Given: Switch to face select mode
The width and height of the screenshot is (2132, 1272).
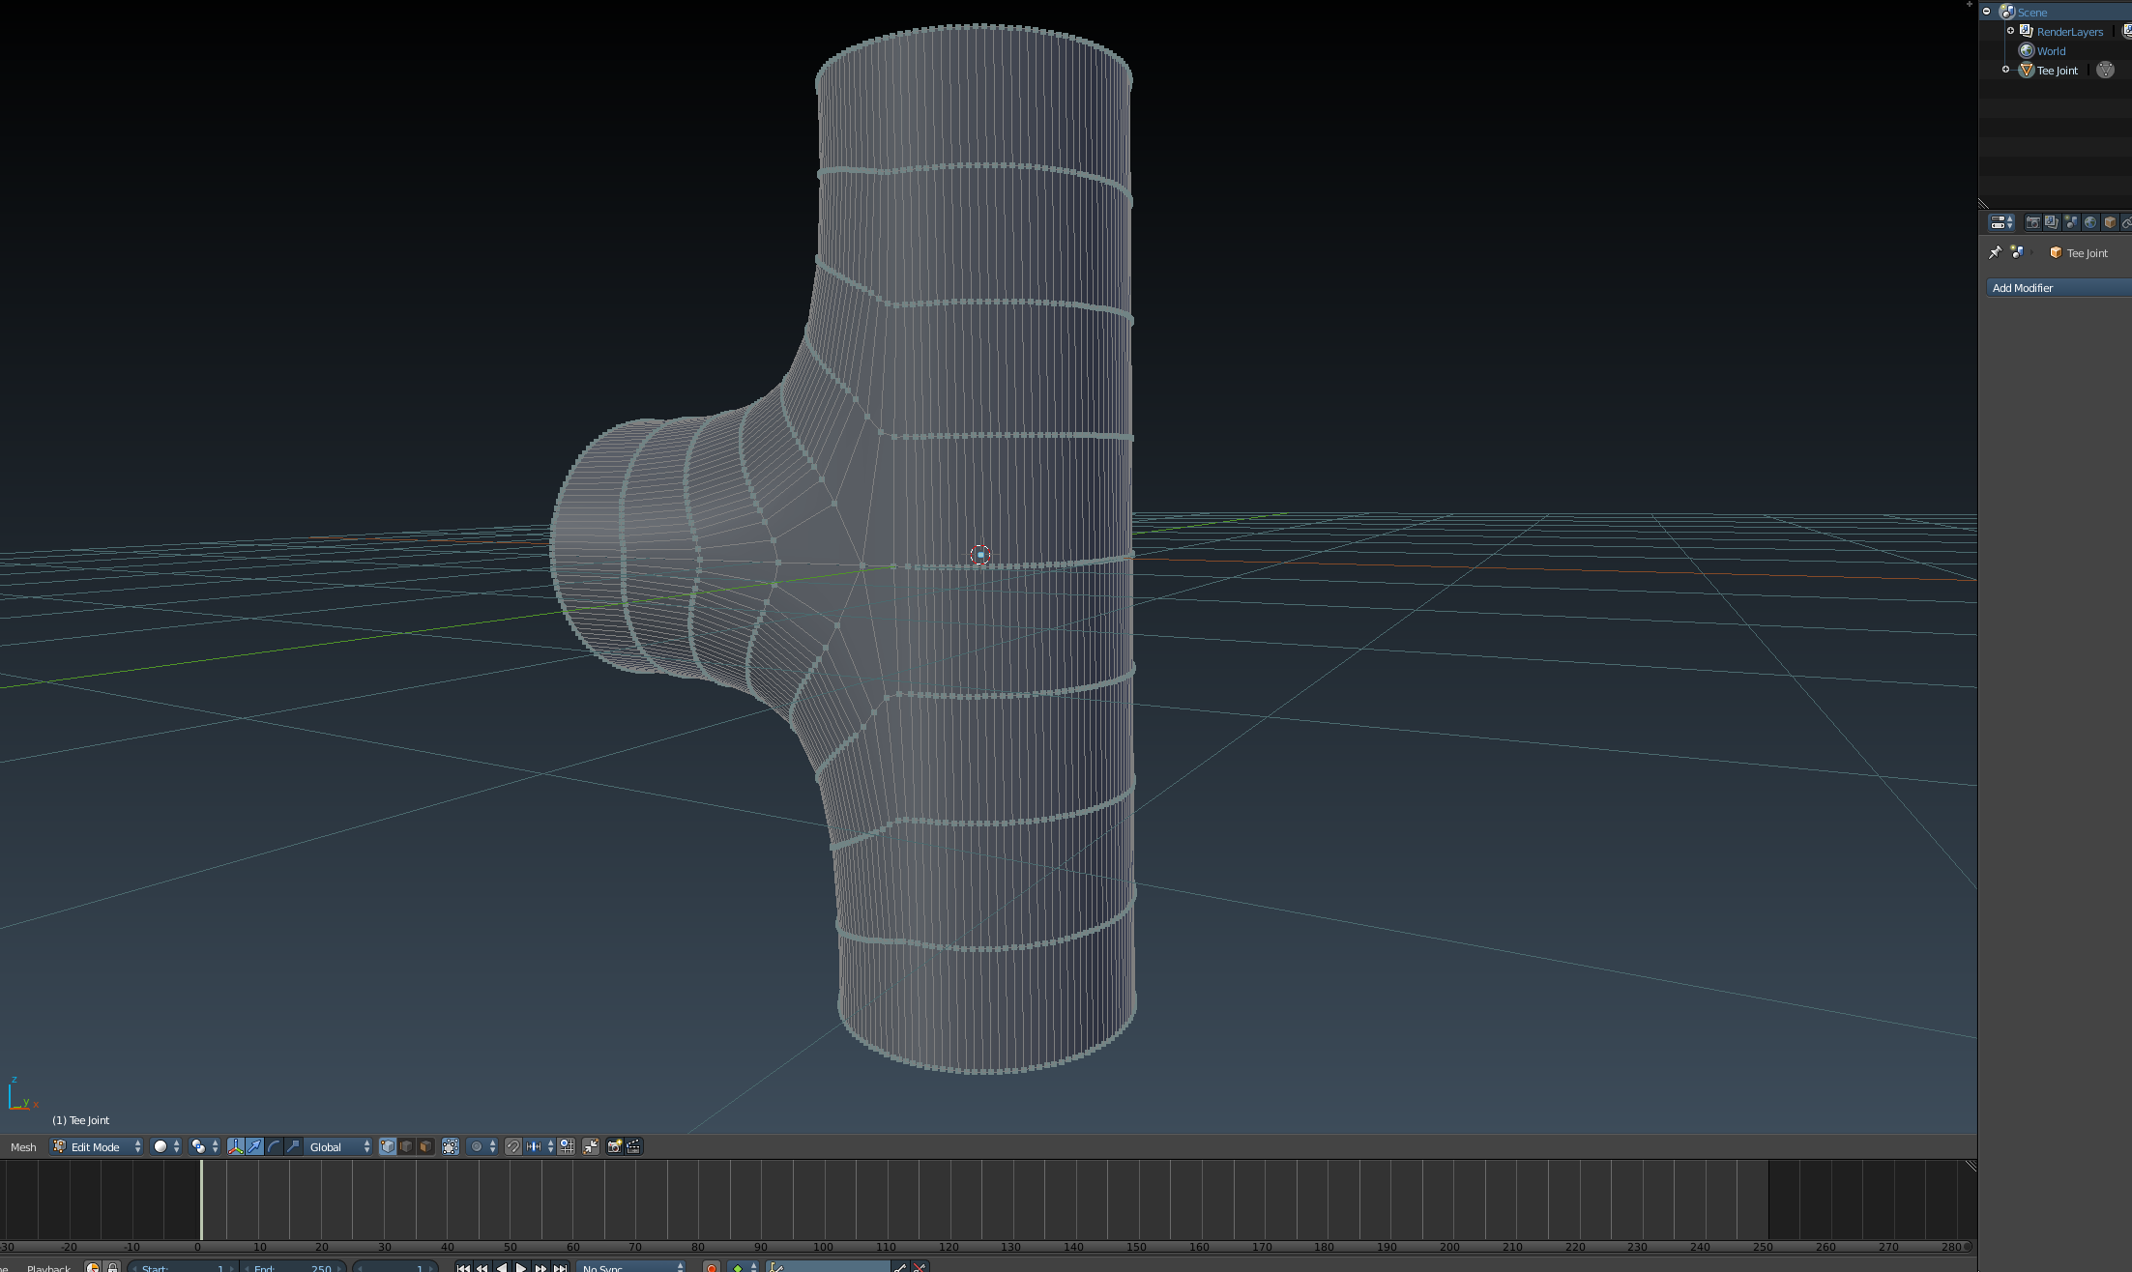Looking at the screenshot, I should click(x=425, y=1146).
